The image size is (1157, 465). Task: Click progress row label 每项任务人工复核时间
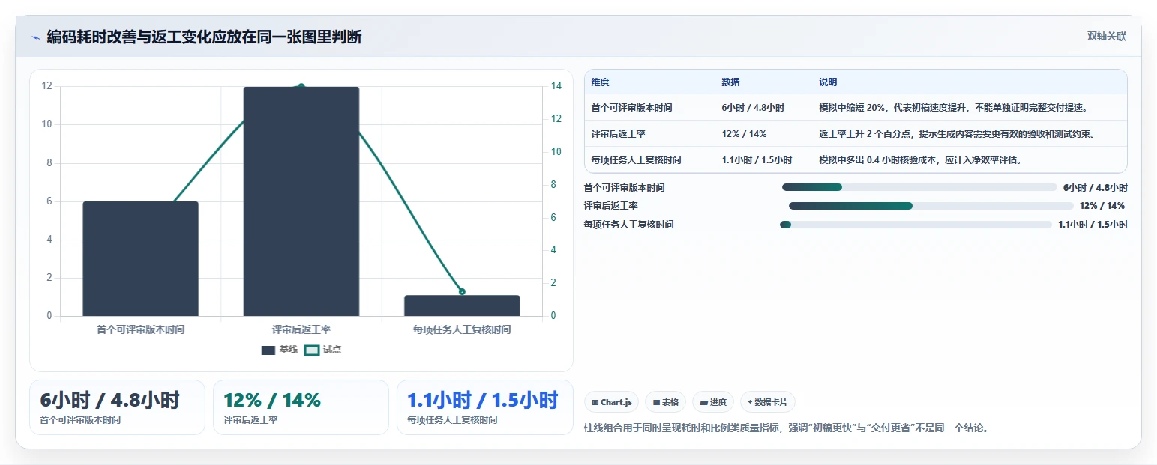pyautogui.click(x=628, y=225)
